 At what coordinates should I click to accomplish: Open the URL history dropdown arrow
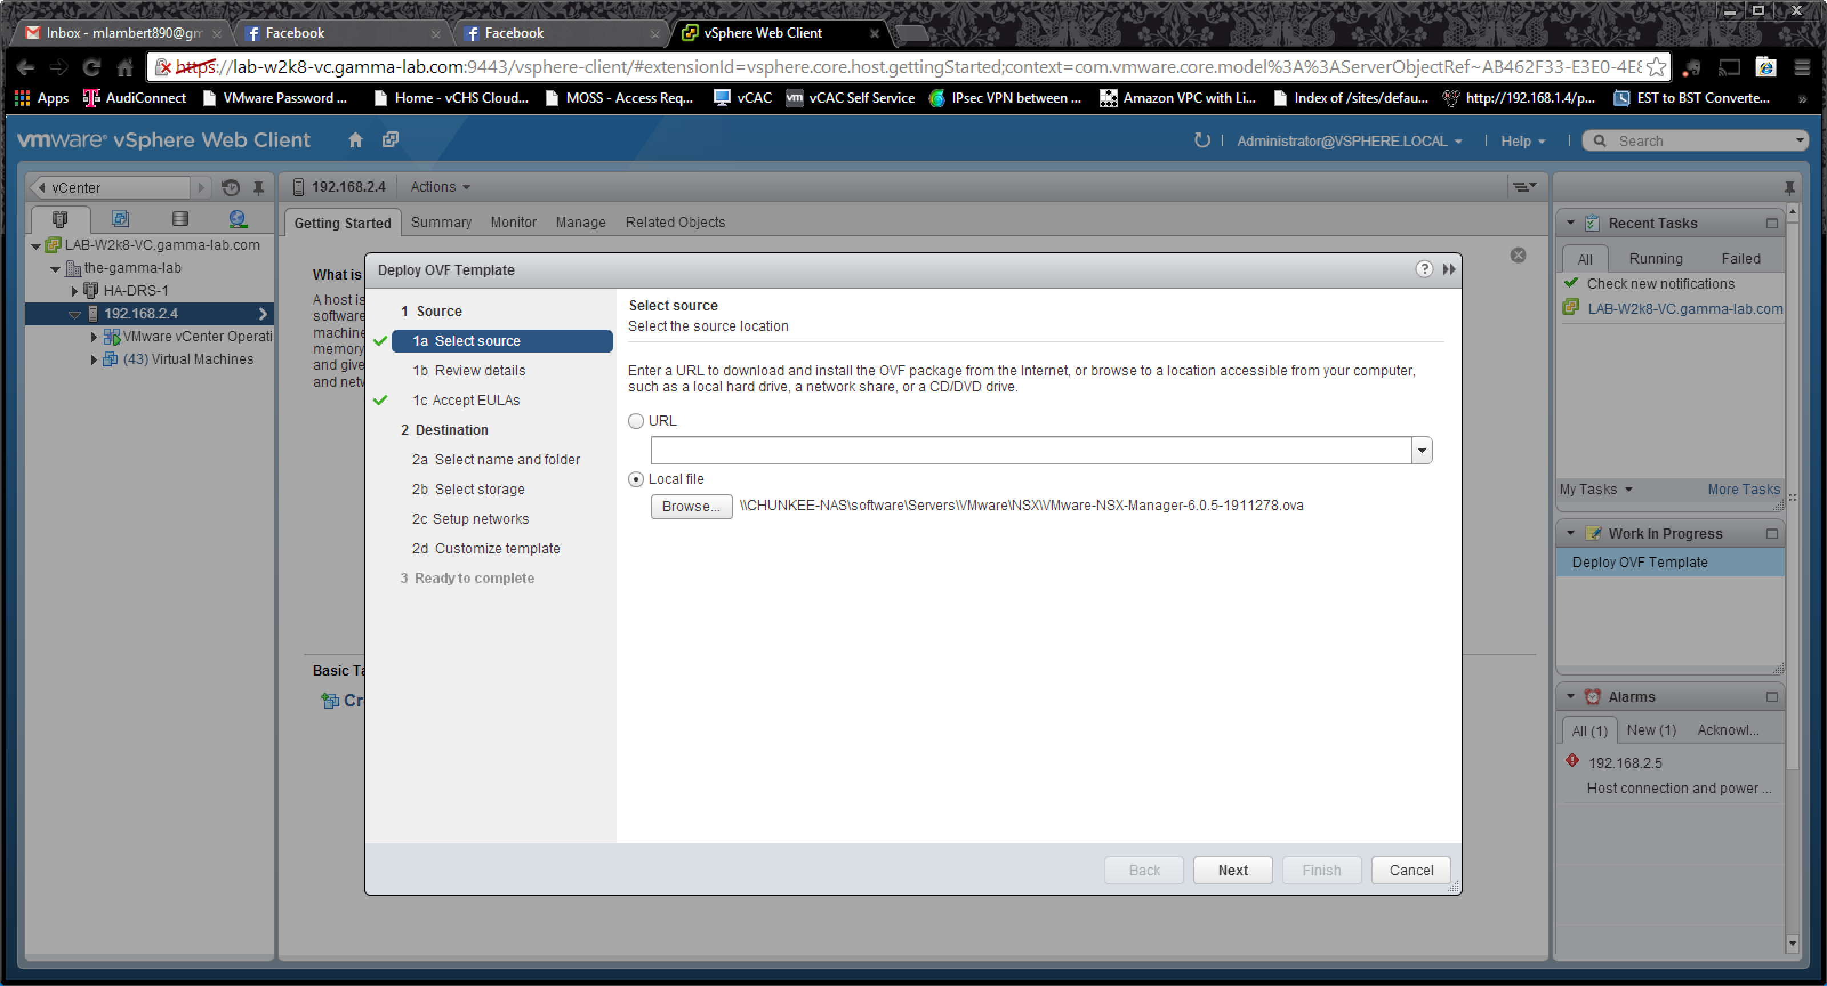(1421, 451)
